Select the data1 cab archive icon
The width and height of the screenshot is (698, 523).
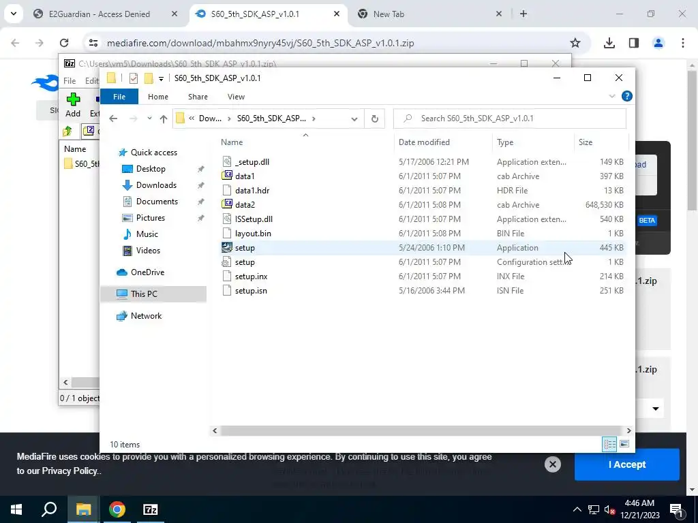click(227, 176)
